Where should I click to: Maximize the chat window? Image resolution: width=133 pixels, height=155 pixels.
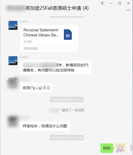tap(120, 3)
